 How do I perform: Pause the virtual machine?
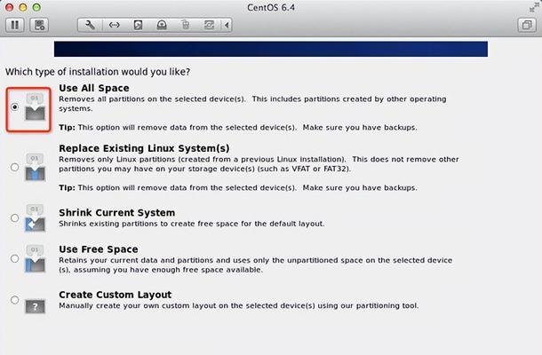click(15, 25)
